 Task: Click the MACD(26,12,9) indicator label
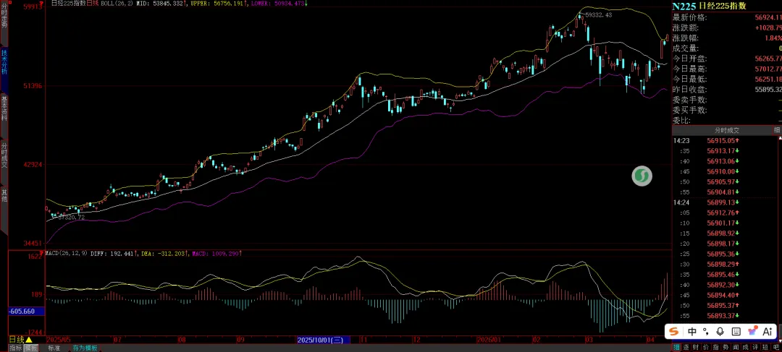click(67, 254)
